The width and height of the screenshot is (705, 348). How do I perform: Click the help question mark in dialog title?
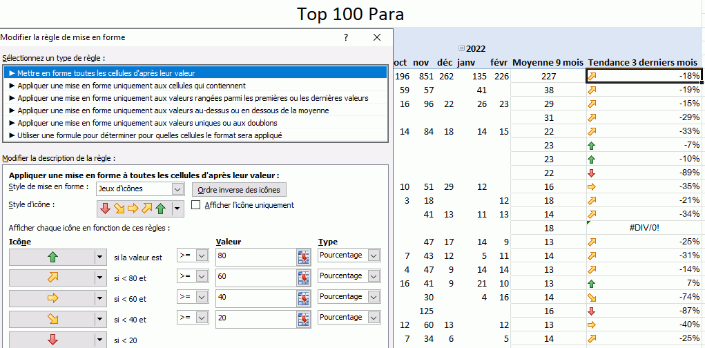[x=346, y=37]
